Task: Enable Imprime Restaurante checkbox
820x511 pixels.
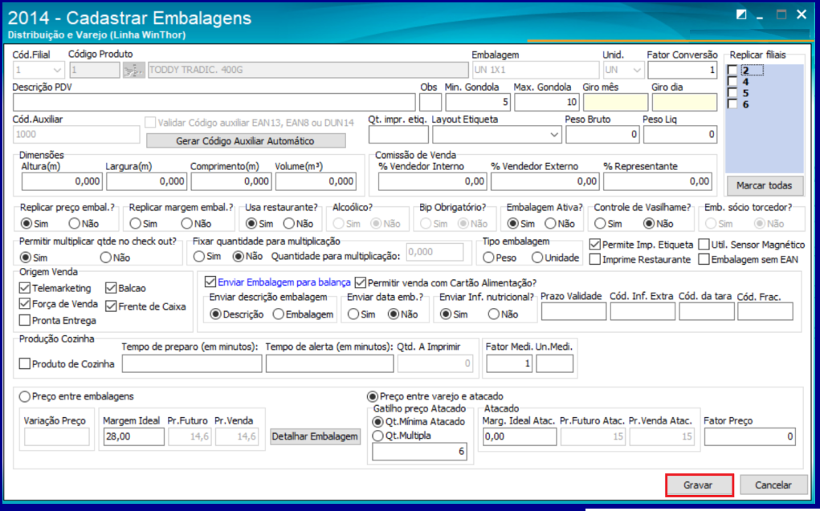Action: pyautogui.click(x=594, y=259)
